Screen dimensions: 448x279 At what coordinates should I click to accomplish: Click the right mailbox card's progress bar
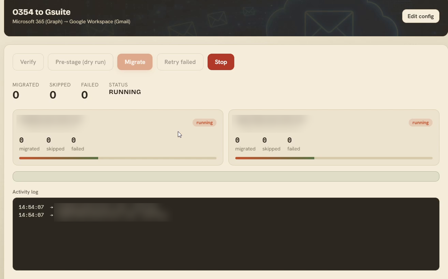334,158
